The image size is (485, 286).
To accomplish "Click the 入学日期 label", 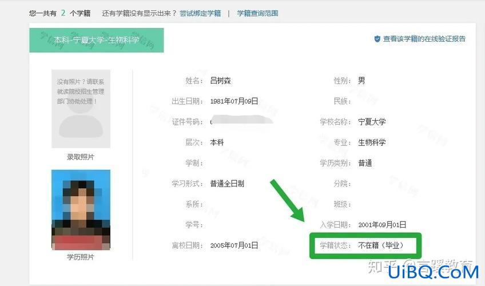I will pos(335,225).
